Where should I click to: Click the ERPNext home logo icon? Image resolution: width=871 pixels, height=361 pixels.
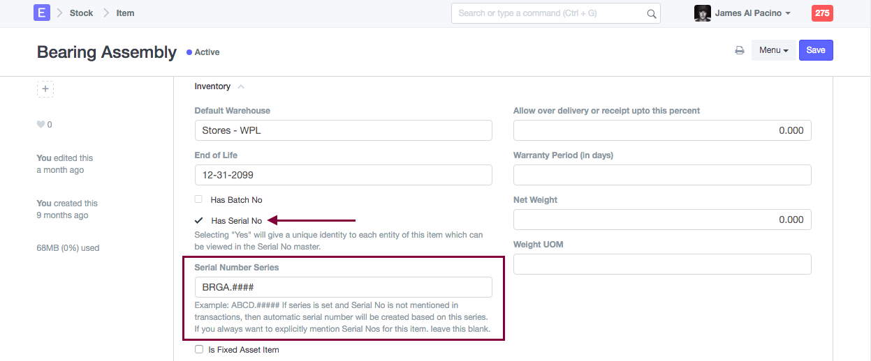41,13
